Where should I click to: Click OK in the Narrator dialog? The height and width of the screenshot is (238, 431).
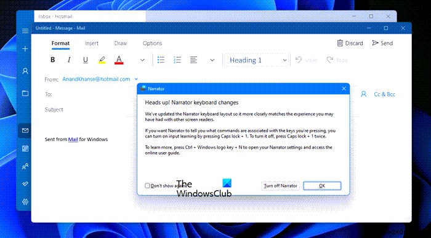click(x=322, y=186)
